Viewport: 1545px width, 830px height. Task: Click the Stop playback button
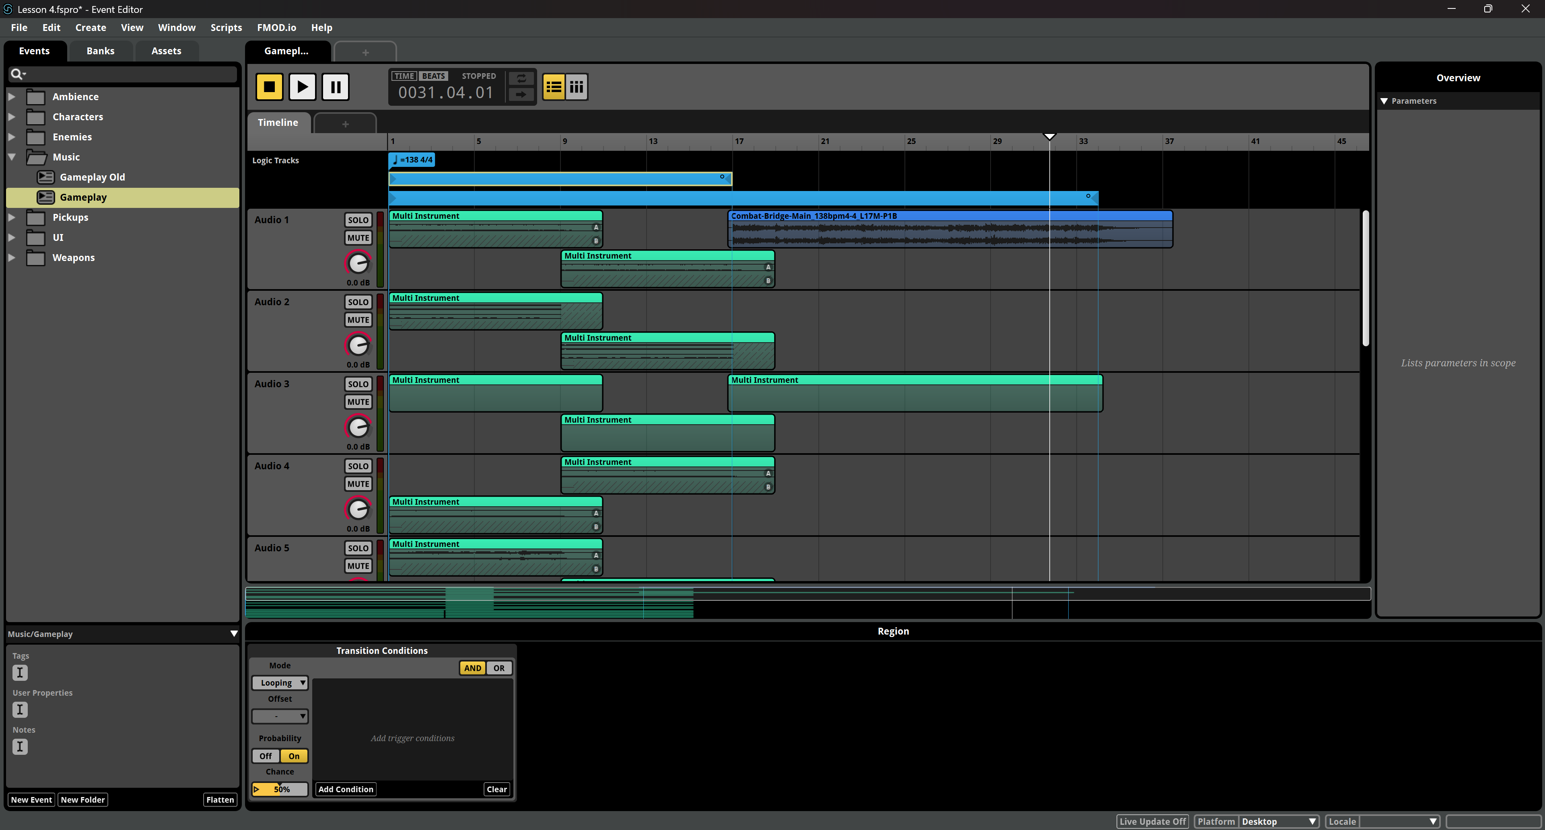click(x=269, y=87)
